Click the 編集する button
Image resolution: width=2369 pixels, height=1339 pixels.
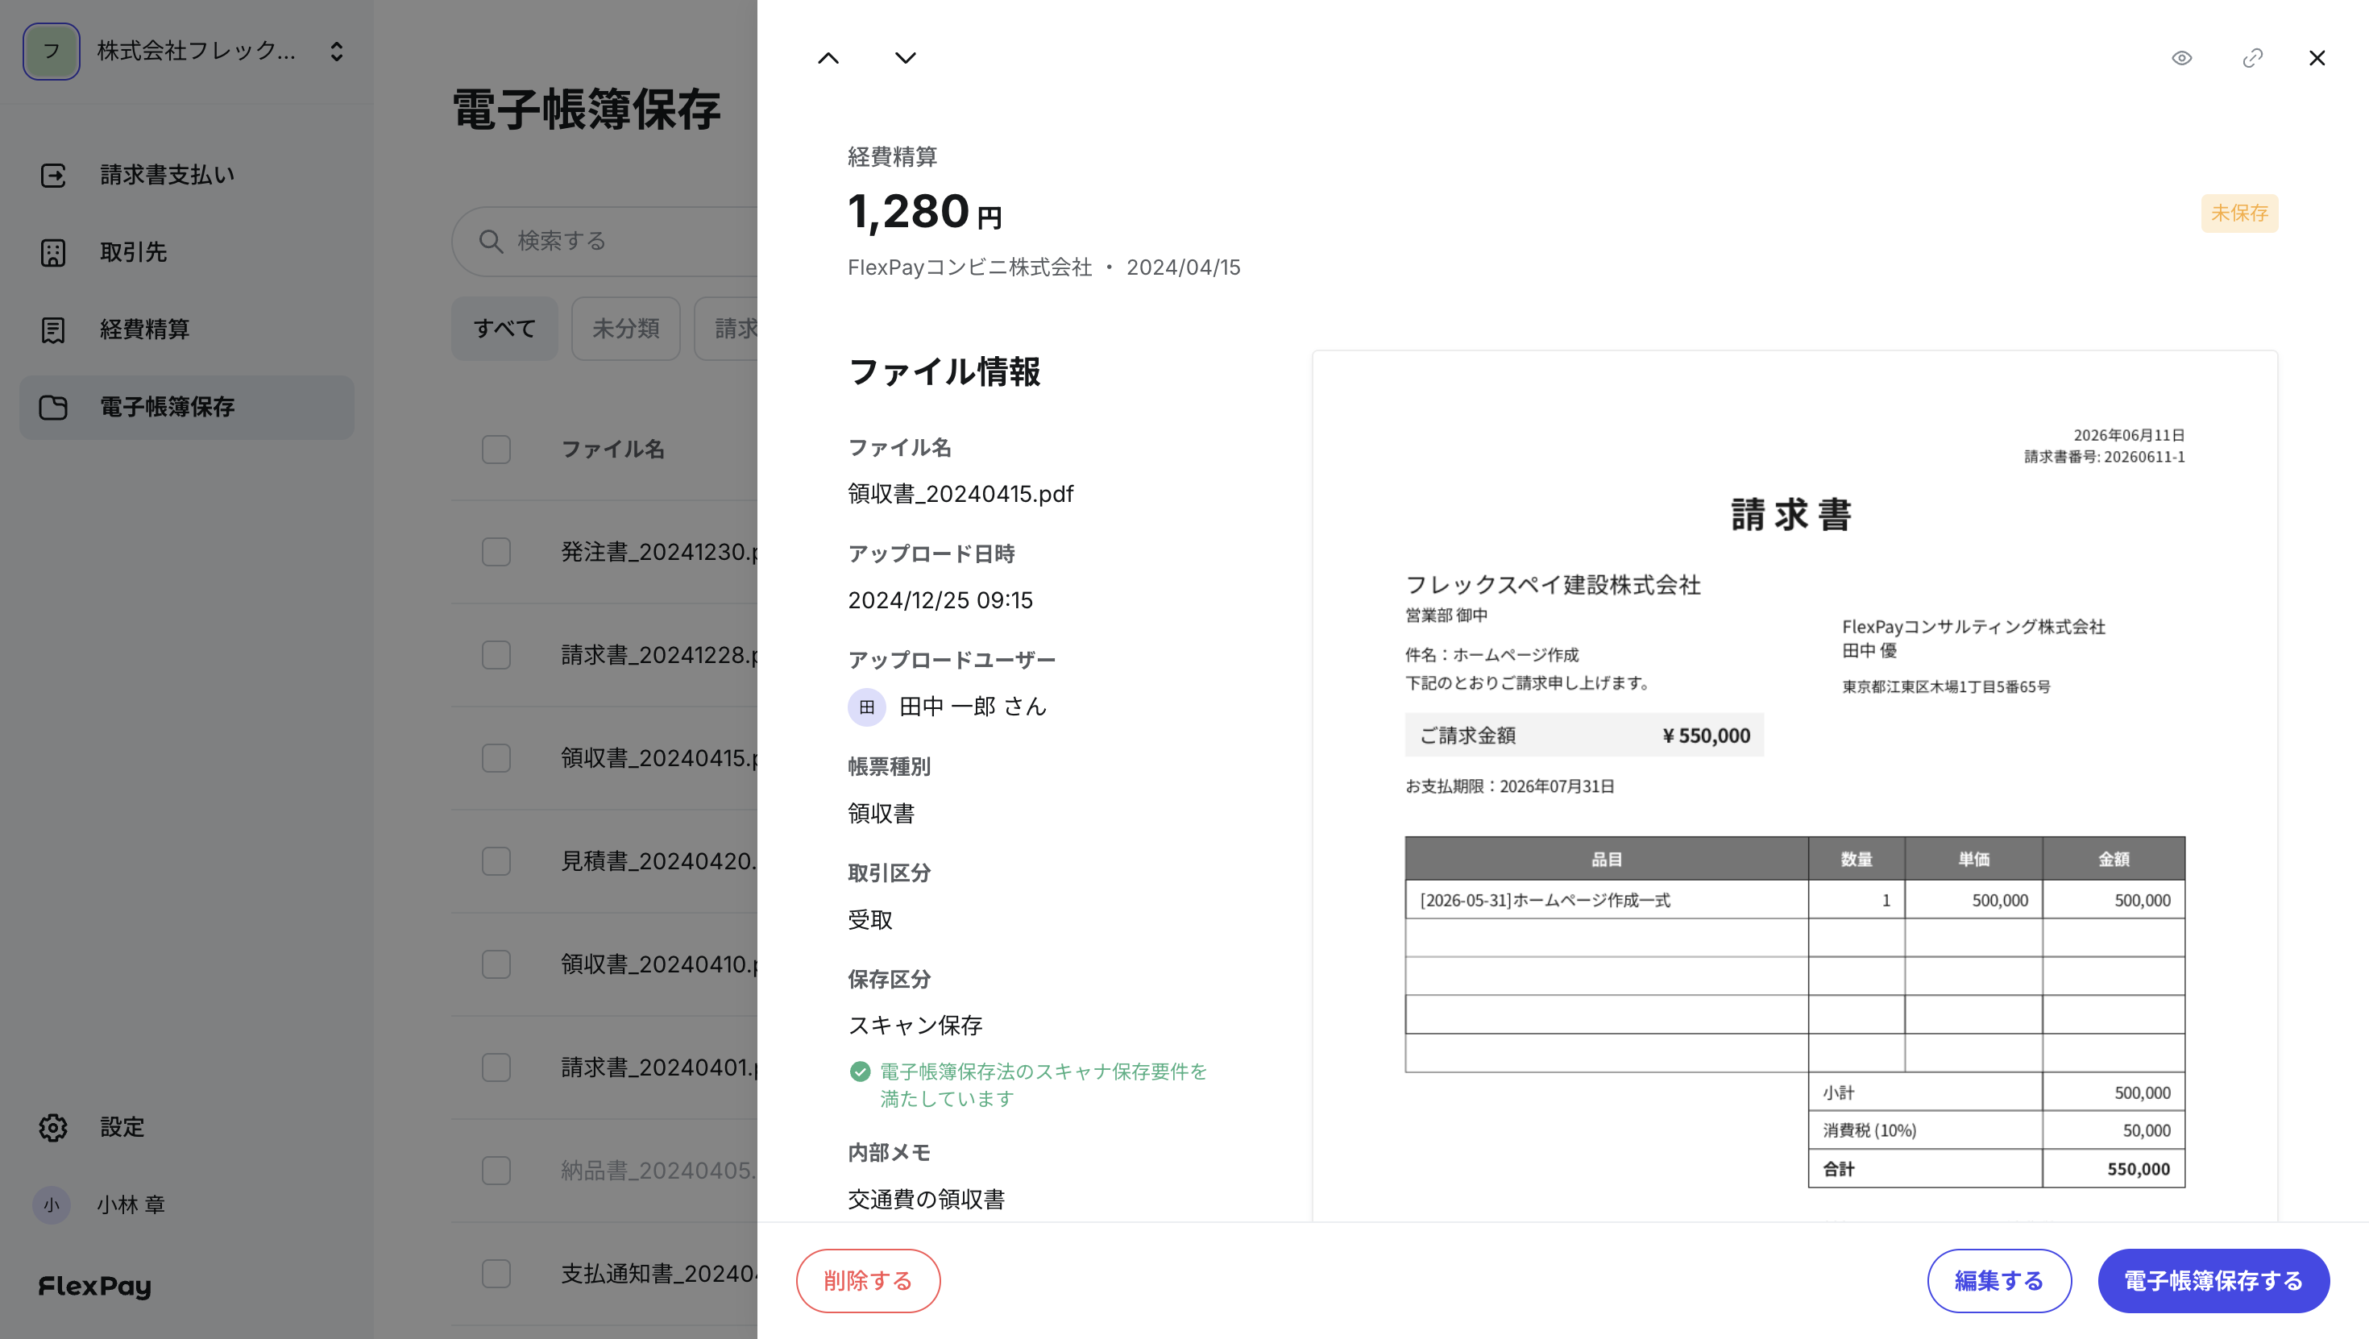click(x=1998, y=1280)
